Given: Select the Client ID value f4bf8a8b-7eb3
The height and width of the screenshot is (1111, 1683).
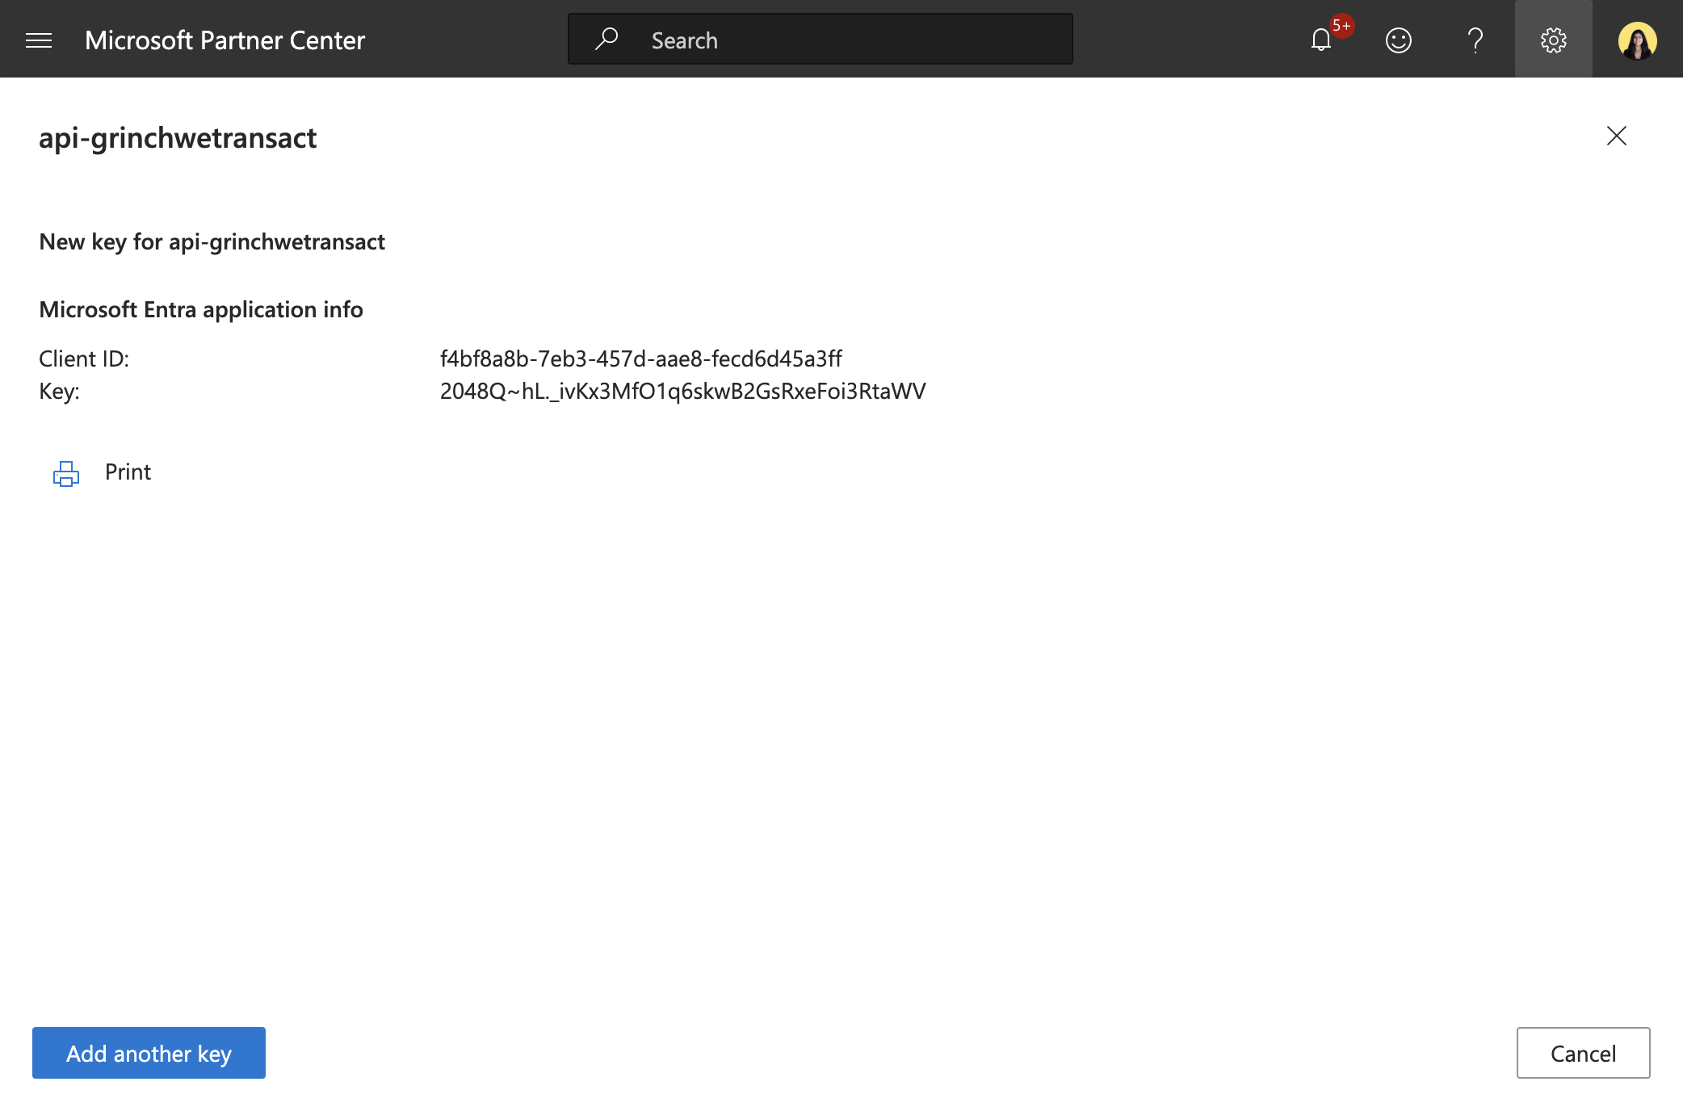Looking at the screenshot, I should (640, 358).
